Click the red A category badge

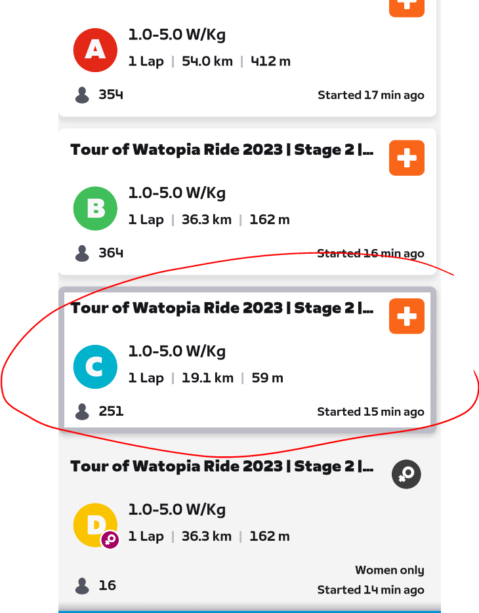click(95, 50)
